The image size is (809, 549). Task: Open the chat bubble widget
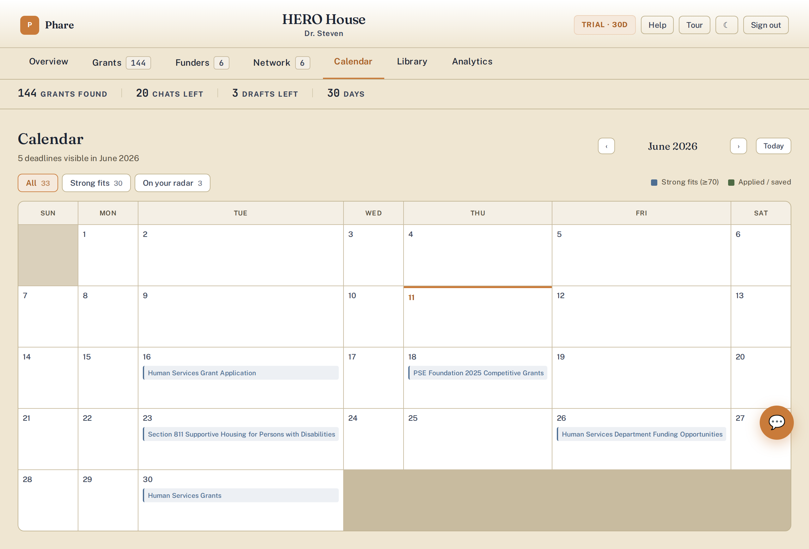776,422
